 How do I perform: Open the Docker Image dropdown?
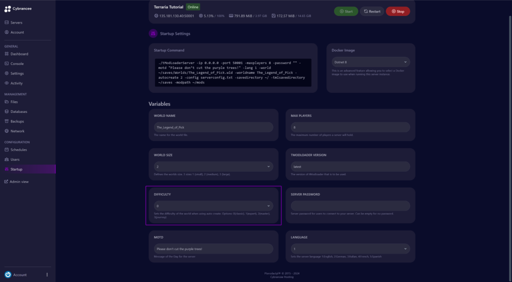coord(370,62)
